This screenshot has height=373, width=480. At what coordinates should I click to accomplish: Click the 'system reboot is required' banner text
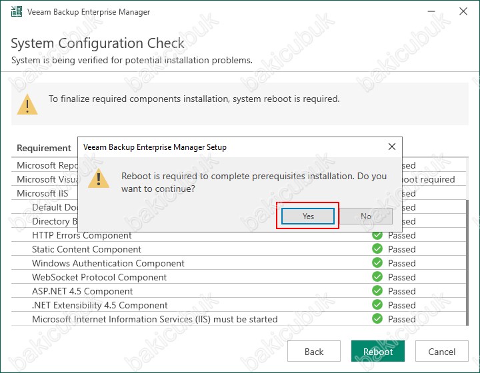point(194,99)
